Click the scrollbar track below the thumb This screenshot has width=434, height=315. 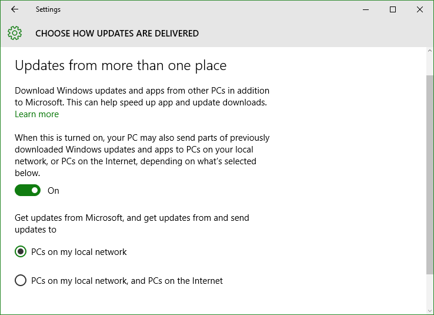429,291
